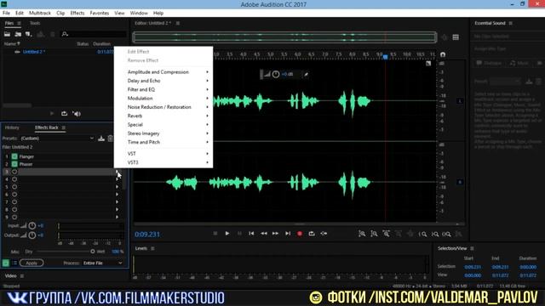The width and height of the screenshot is (545, 306).
Task: Toggle power button of effect slot 4
Action: (x=14, y=179)
